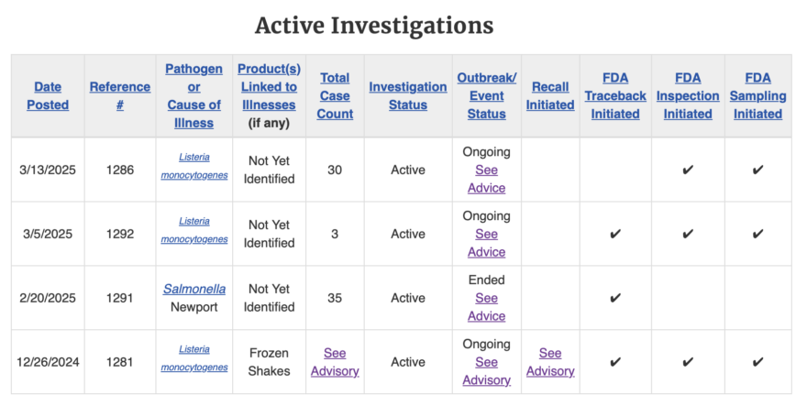Open Investigation Status column header
The image size is (807, 406).
pyautogui.click(x=408, y=95)
